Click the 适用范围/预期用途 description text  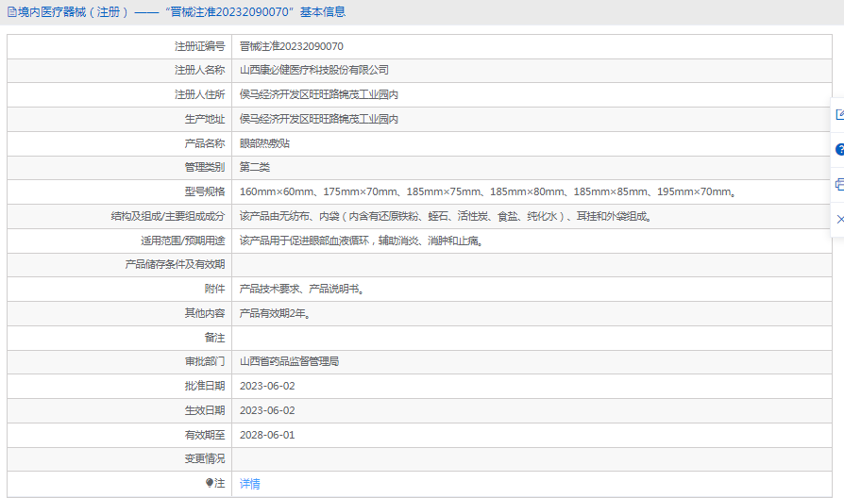coord(362,241)
